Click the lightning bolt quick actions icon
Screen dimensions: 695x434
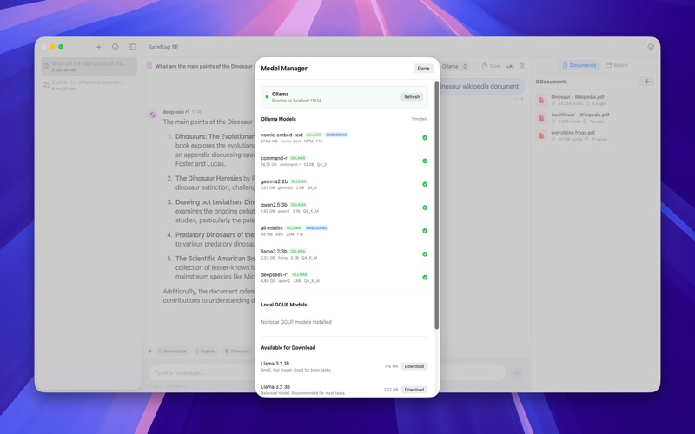[x=150, y=352]
